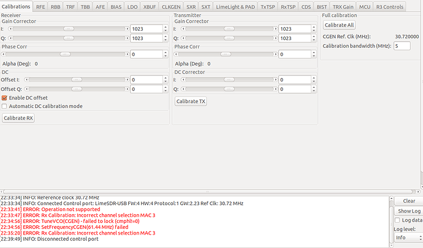The image size is (423, 248).
Task: Click Calibrate TX button
Action: [191, 101]
